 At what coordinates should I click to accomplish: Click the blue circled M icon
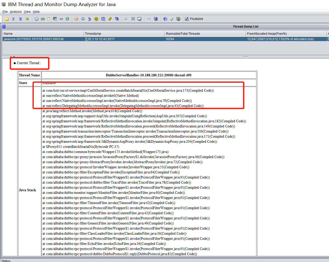coord(83,19)
